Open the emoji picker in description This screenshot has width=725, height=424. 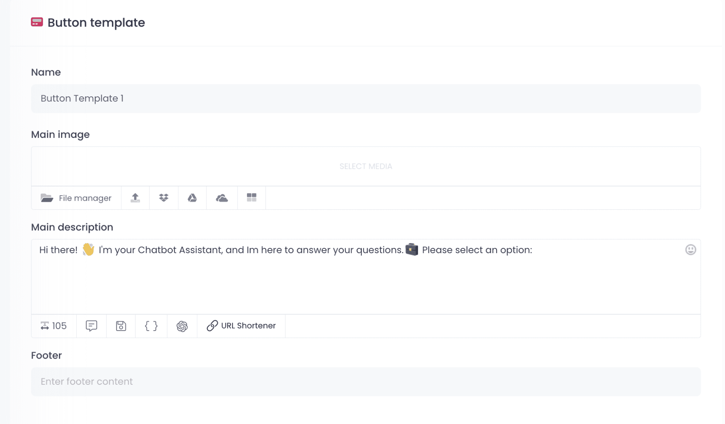tap(690, 250)
